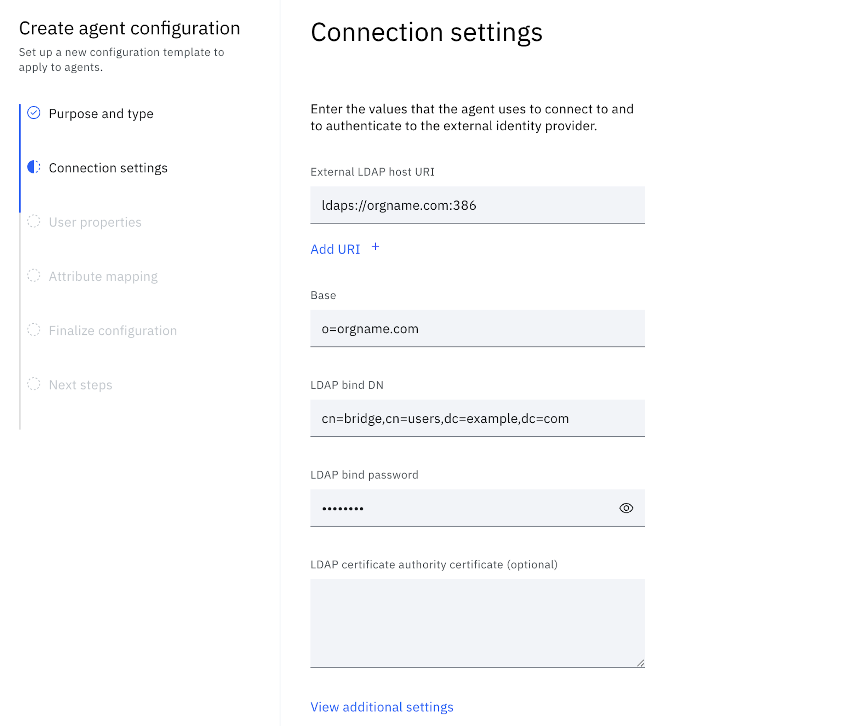
Task: Click the External LDAP host URI field
Action: pyautogui.click(x=477, y=205)
